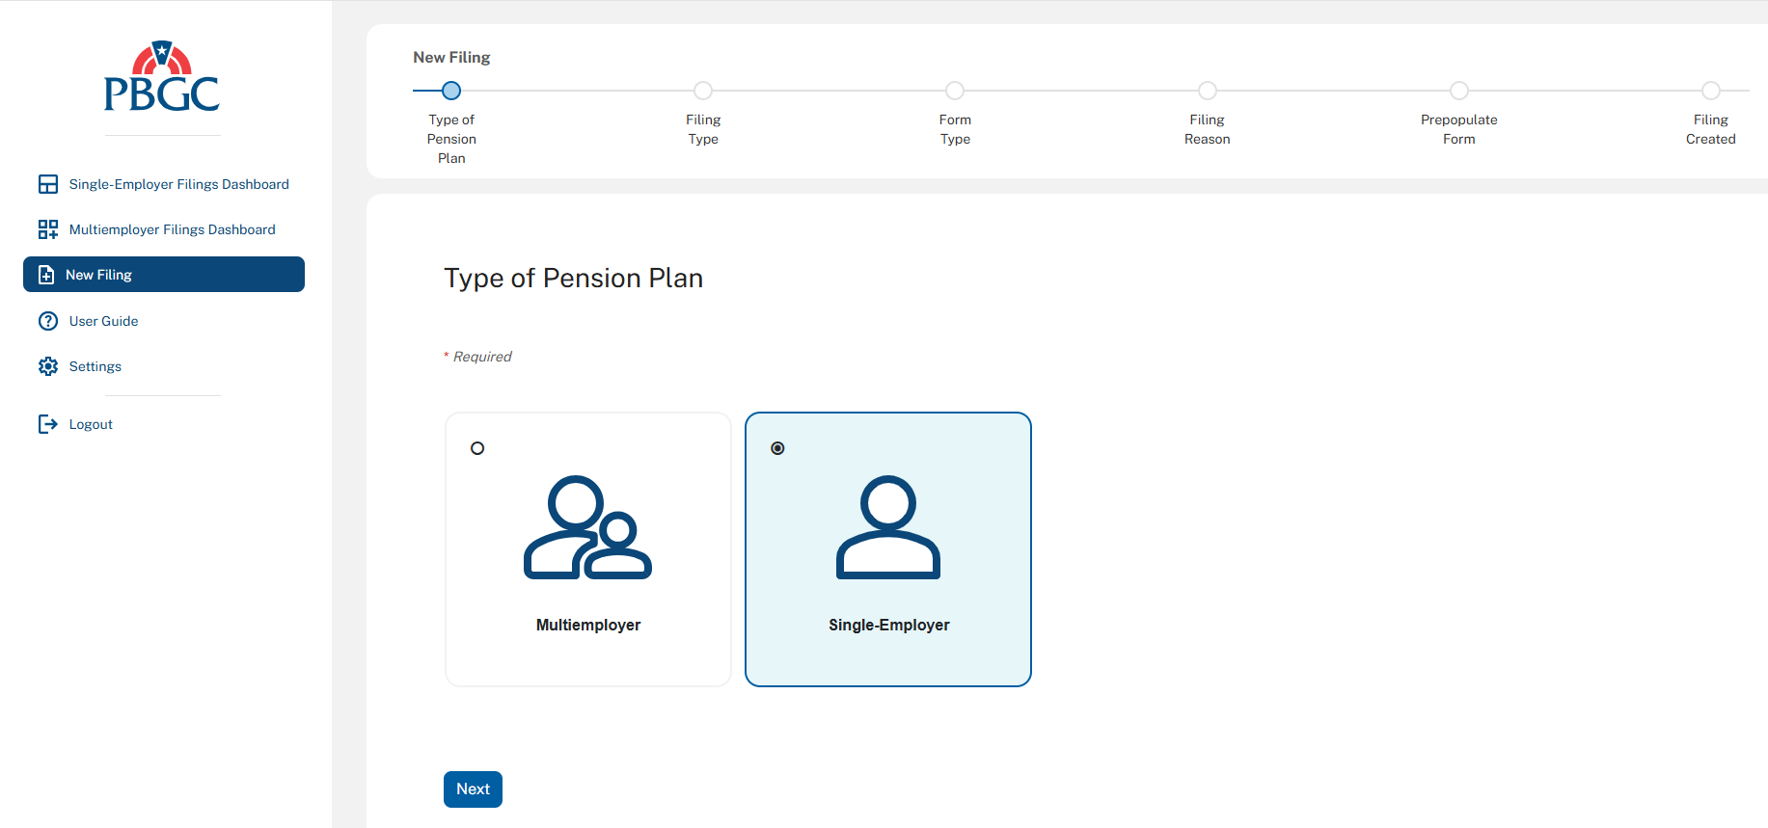Click the Form Type step circle

pyautogui.click(x=955, y=91)
